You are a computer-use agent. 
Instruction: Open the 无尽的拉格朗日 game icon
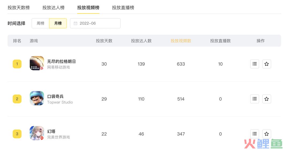pyautogui.click(x=37, y=63)
